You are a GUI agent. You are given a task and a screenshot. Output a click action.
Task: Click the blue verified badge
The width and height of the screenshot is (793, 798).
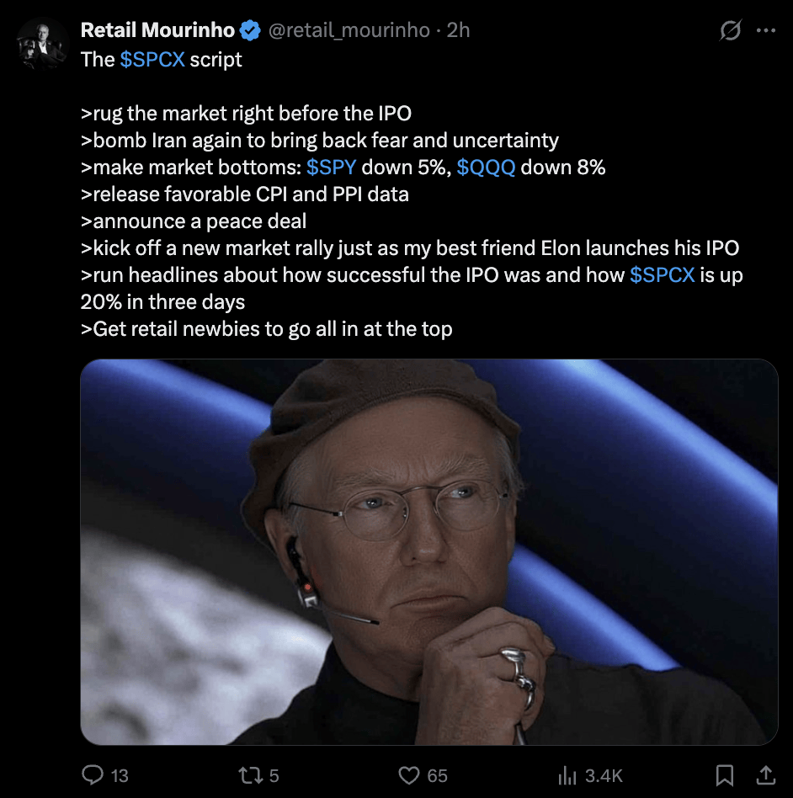250,30
